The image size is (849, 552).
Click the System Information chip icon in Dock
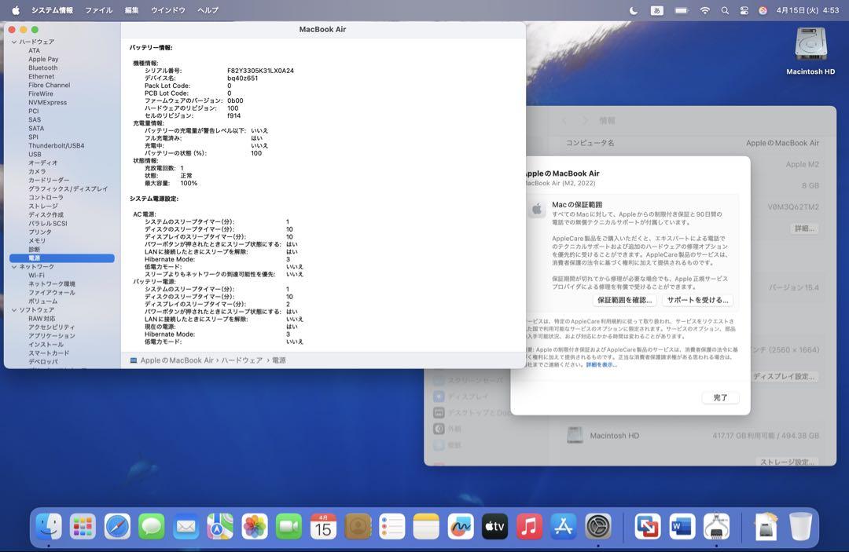point(716,526)
